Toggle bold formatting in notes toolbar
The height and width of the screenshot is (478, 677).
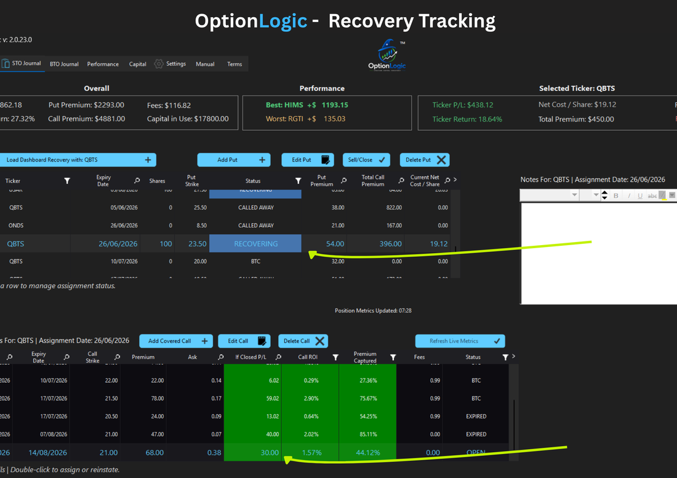point(616,195)
